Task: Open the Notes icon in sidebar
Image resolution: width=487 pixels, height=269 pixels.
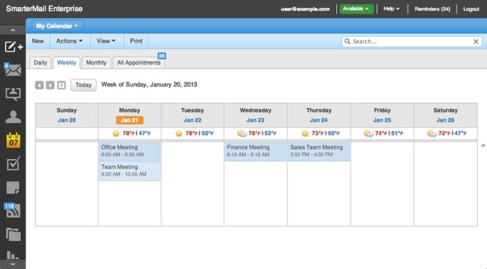Action: (13, 188)
